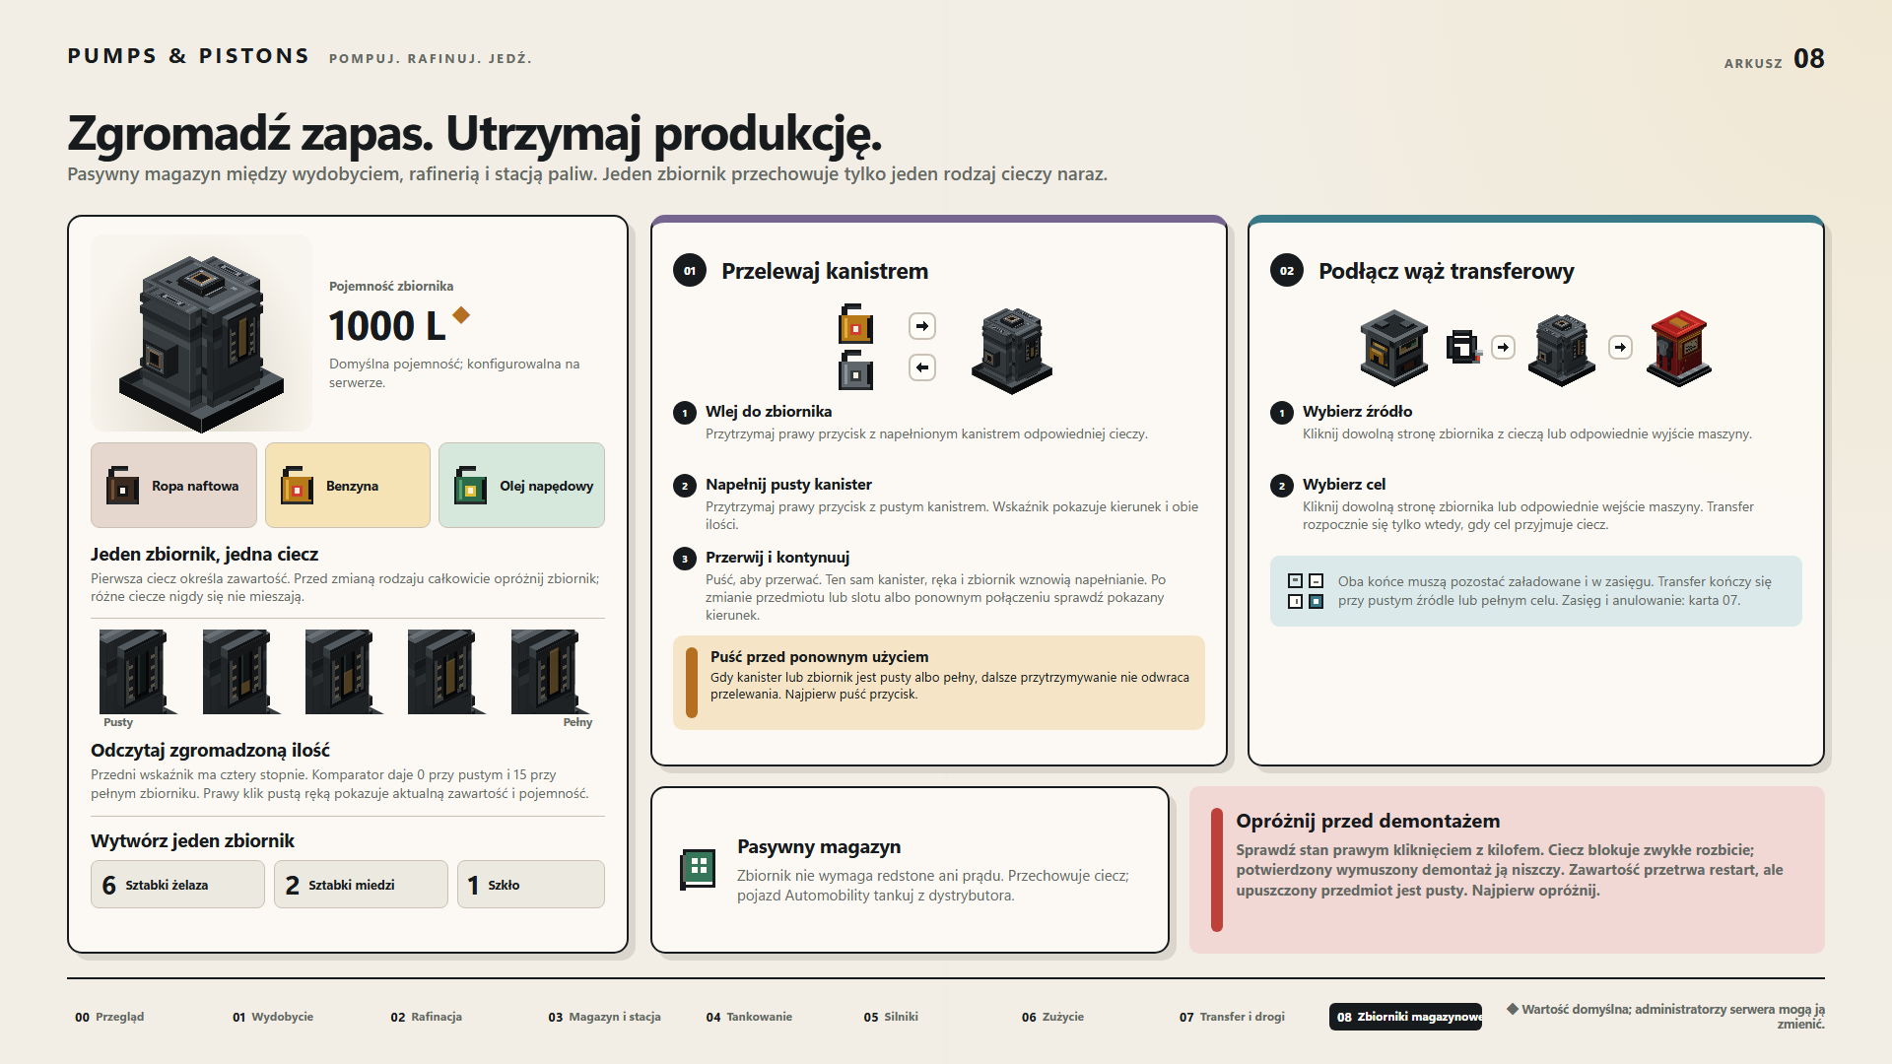This screenshot has height=1064, width=1892.
Task: Click the 6 Sztabki żelaza ingredient
Action: tap(177, 885)
